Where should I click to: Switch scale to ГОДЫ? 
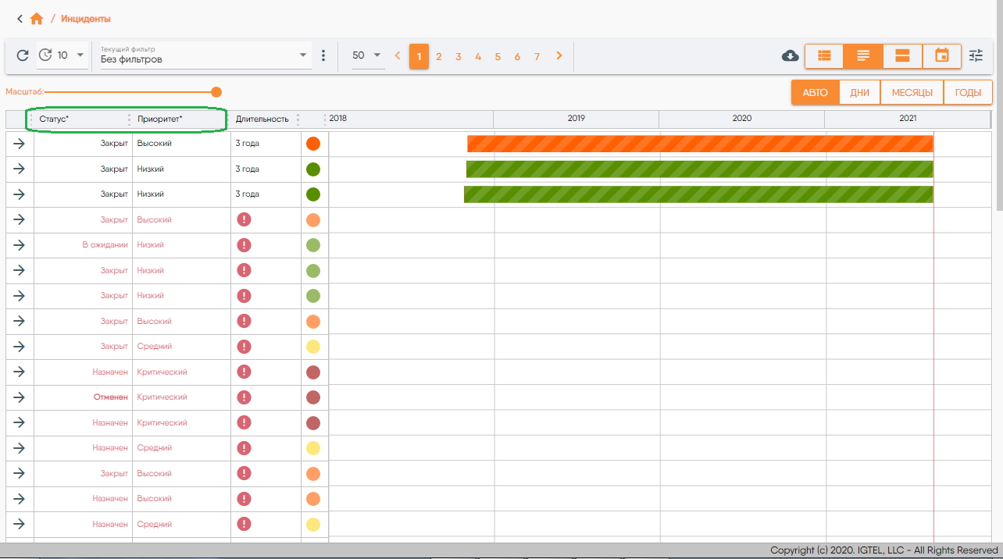coord(968,92)
